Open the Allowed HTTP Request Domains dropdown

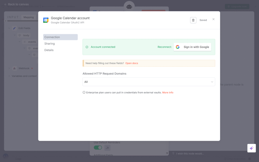[149, 82]
